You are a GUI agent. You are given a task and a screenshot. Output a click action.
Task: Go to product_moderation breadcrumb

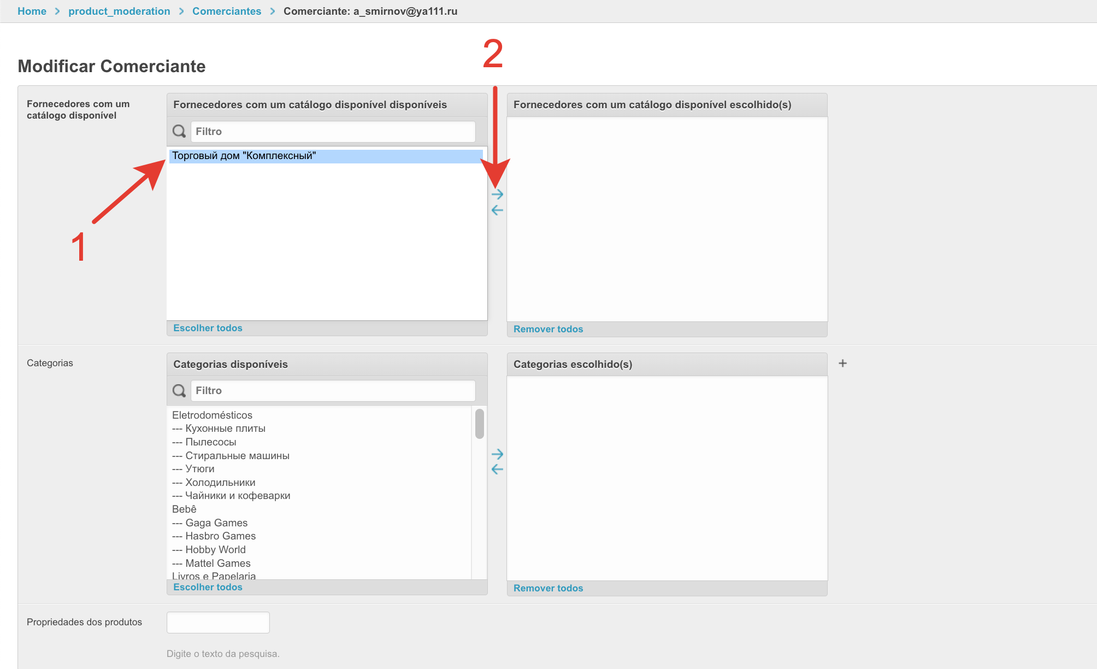(119, 11)
